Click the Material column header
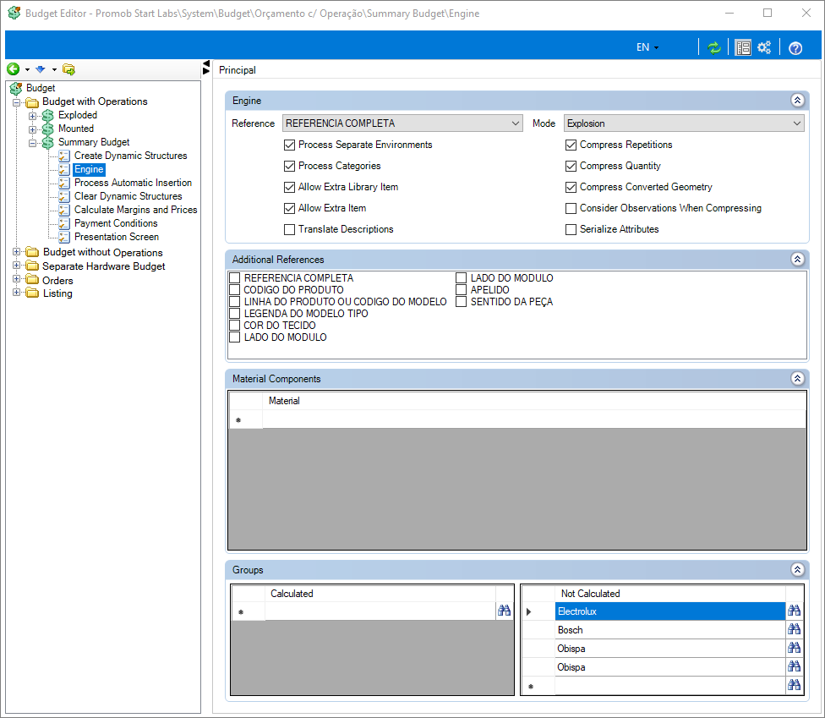 tap(534, 401)
